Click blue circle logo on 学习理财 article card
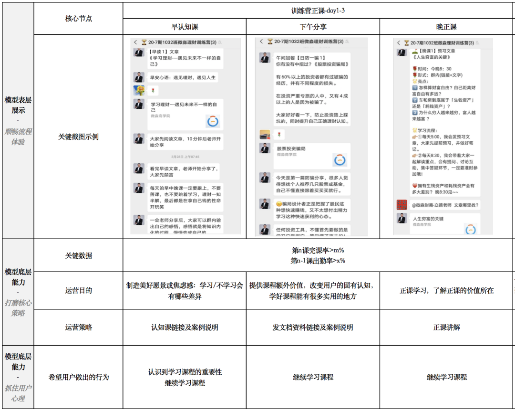 (x=213, y=121)
